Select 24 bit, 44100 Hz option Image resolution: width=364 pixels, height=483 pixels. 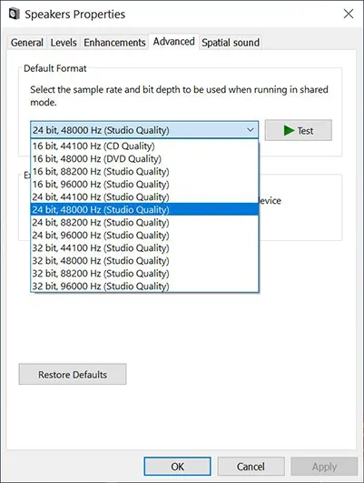pos(144,196)
